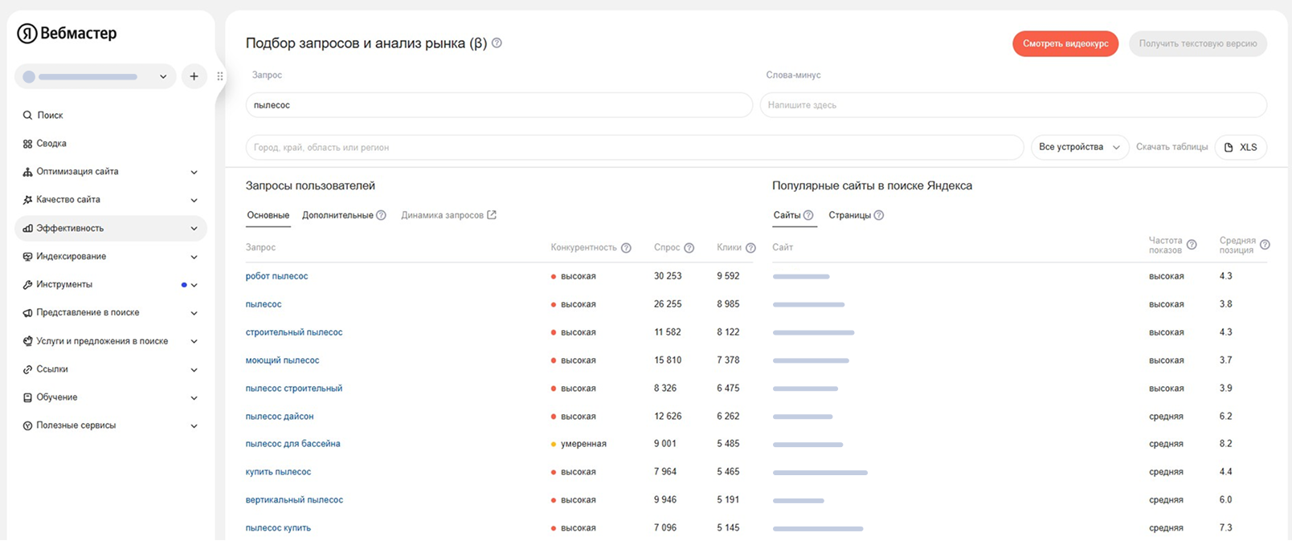Image resolution: width=1292 pixels, height=541 pixels.
Task: Click the Услуги и предложения в поиске icon
Action: pos(27,341)
